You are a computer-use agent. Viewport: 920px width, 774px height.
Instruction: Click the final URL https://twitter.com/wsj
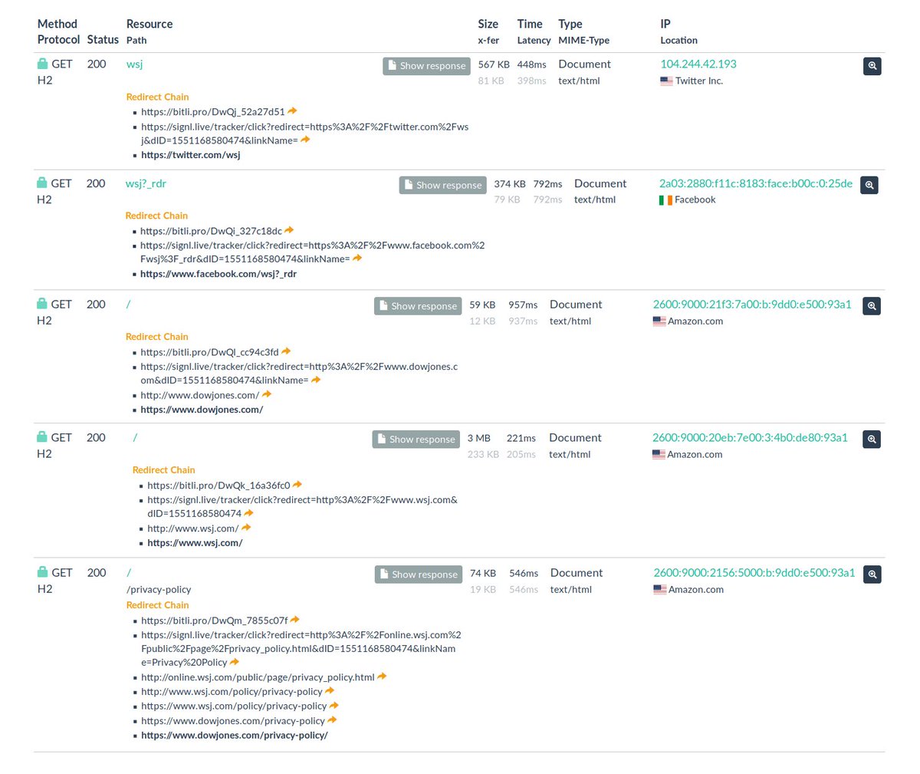191,155
